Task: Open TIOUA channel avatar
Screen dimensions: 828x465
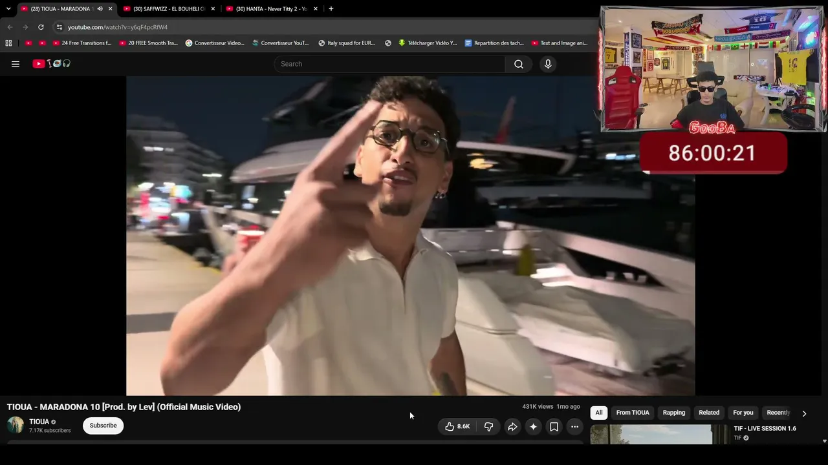Action: (16, 425)
